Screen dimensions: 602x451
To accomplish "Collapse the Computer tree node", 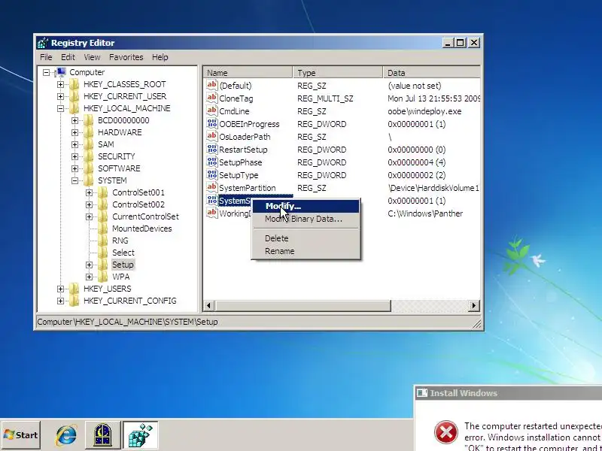I will 46,72.
